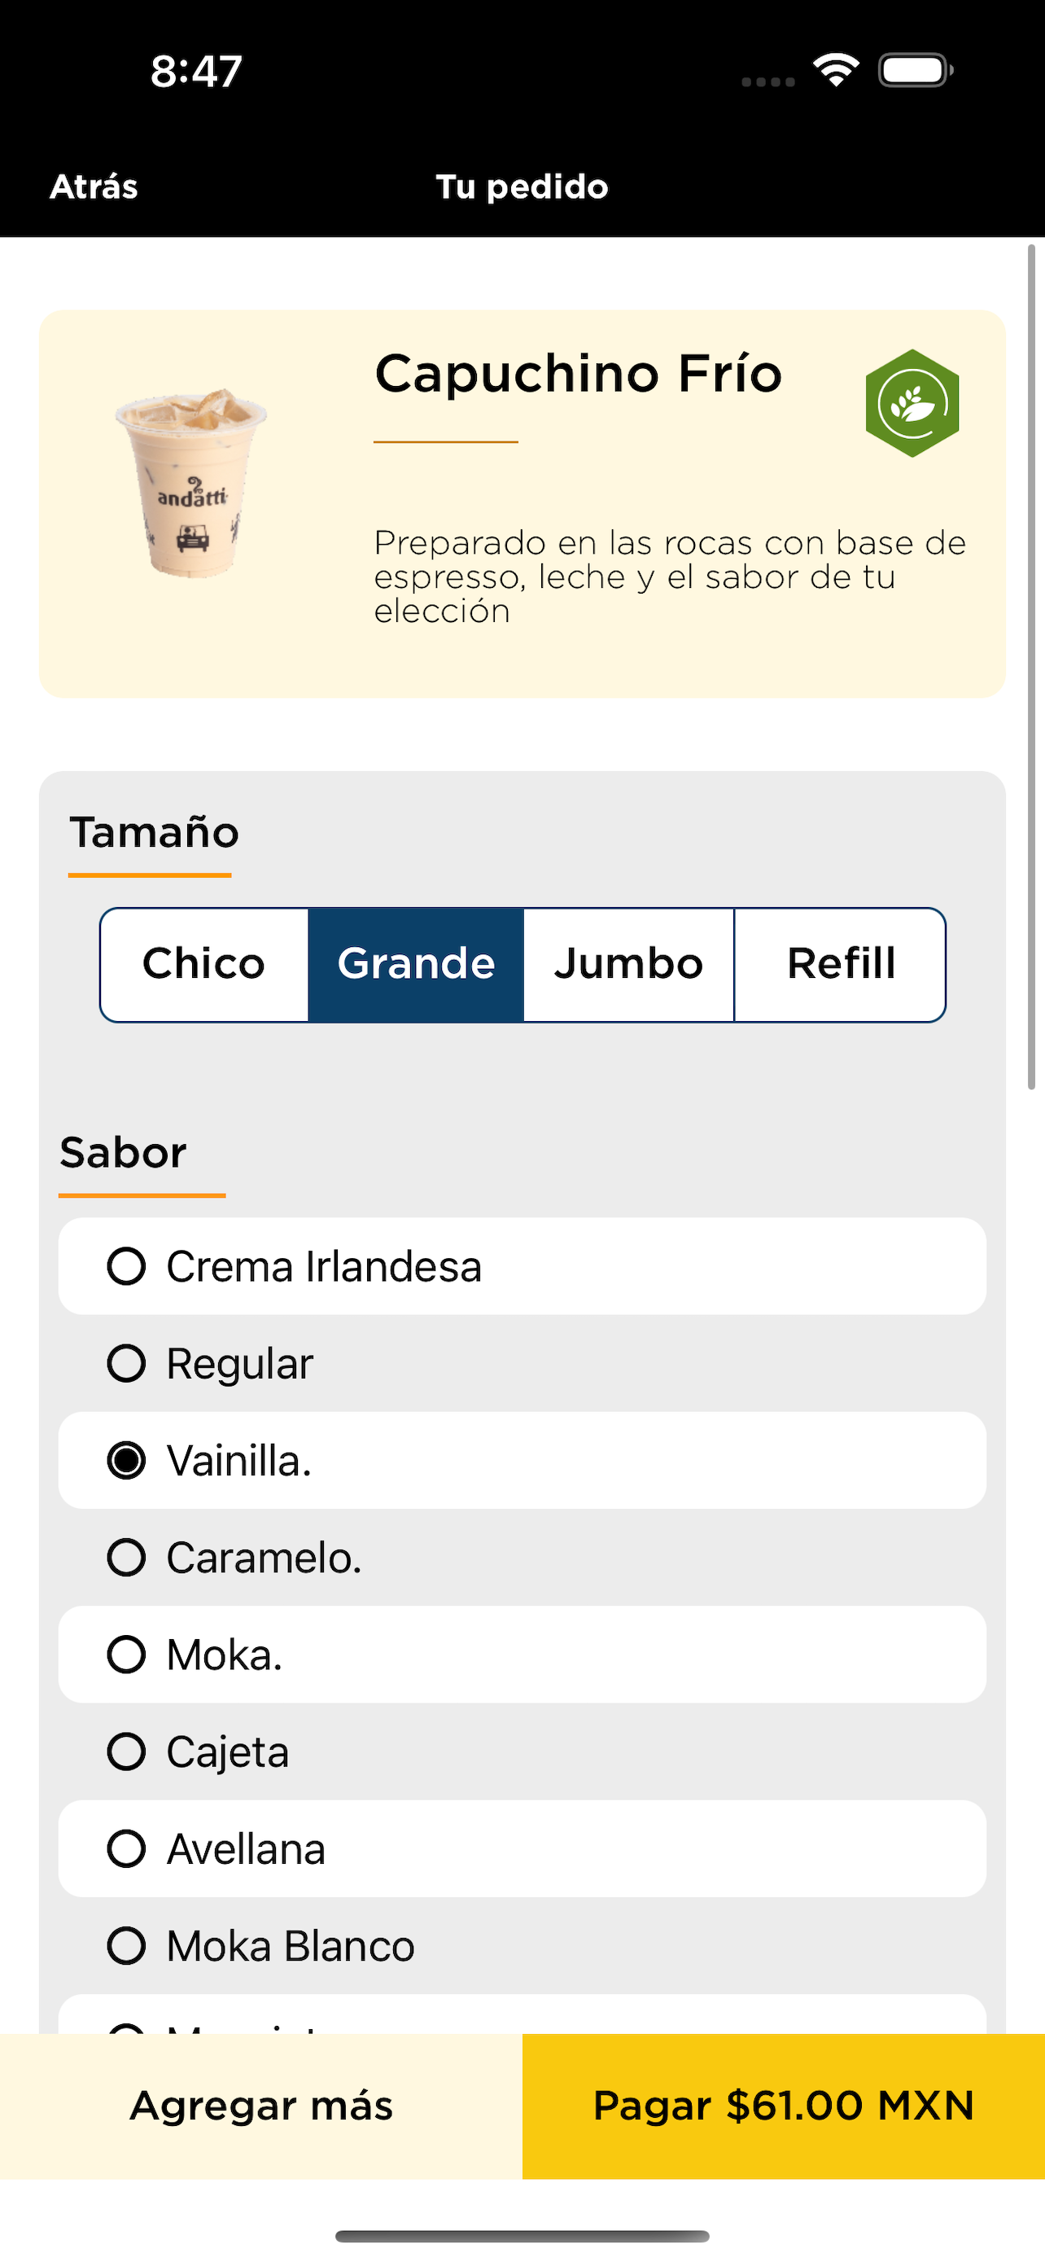Screen dimensions: 1045x2262
Task: Pick Caramelo as flavor
Action: [522, 1558]
